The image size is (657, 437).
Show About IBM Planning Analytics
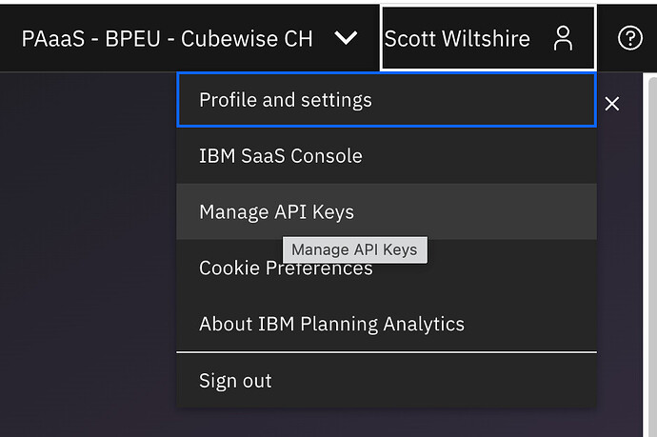[331, 324]
